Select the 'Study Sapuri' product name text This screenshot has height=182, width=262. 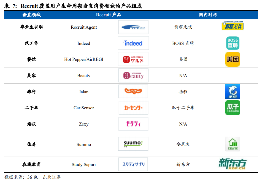[x=84, y=164]
